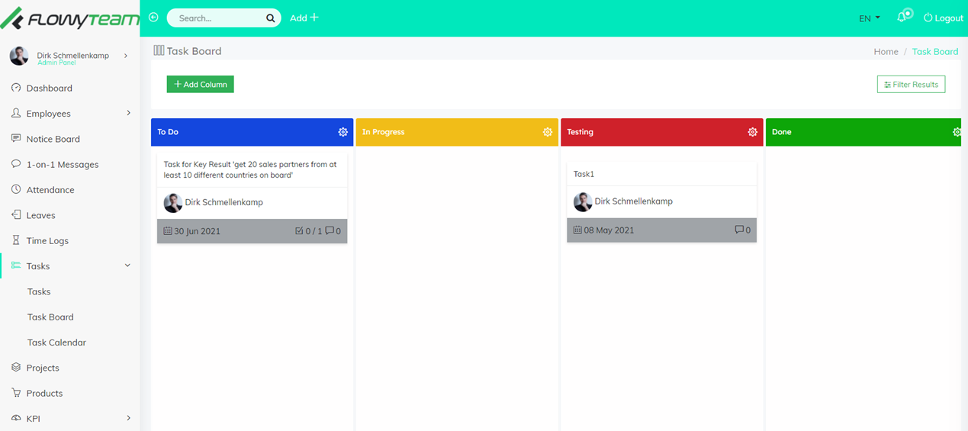968x431 pixels.
Task: Click Home breadcrumb link
Action: 886,52
